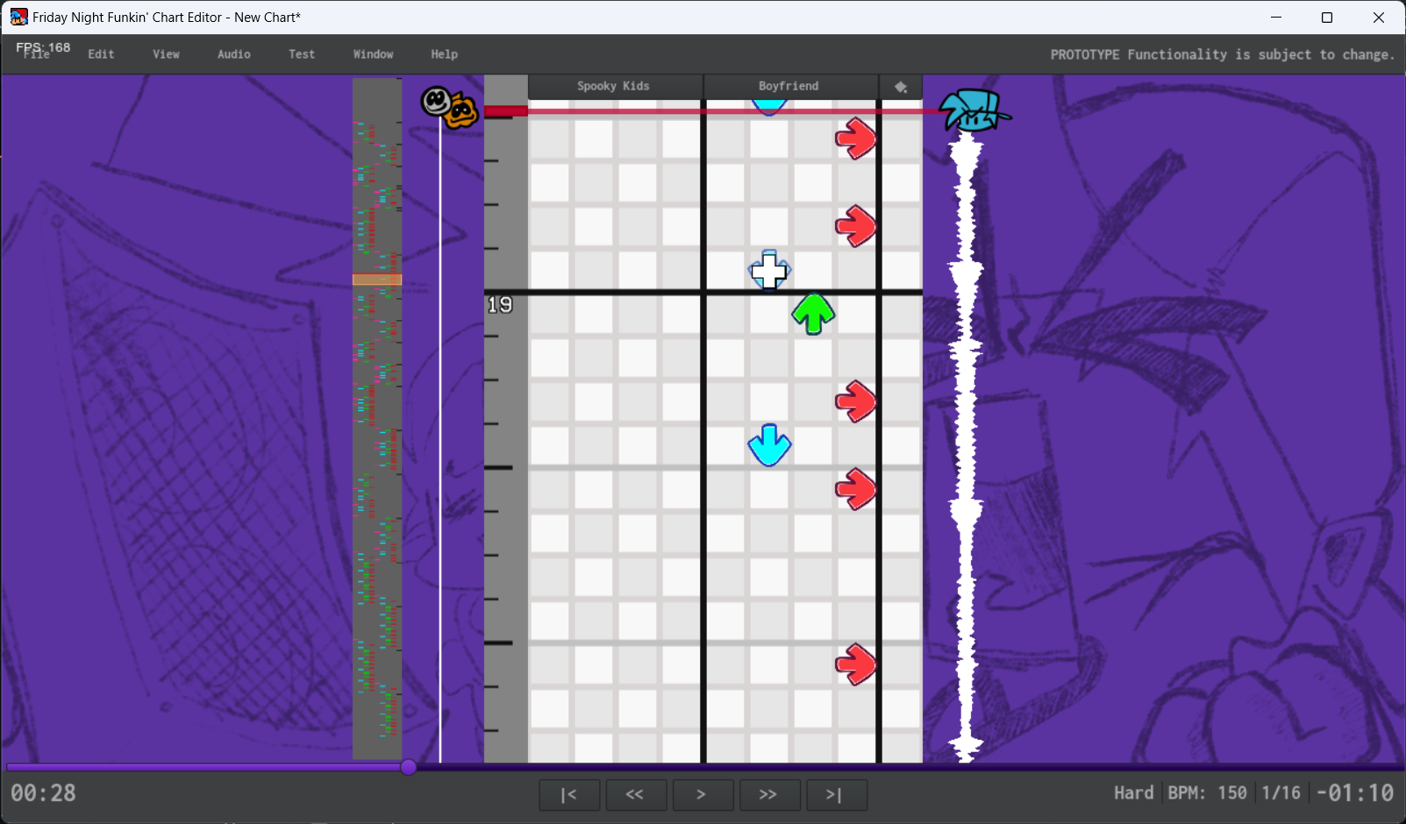
Task: Click the rewind << button
Action: click(636, 795)
